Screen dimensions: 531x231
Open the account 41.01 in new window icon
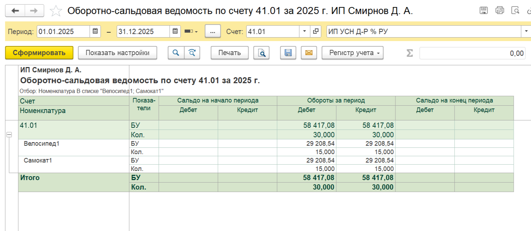click(x=315, y=32)
